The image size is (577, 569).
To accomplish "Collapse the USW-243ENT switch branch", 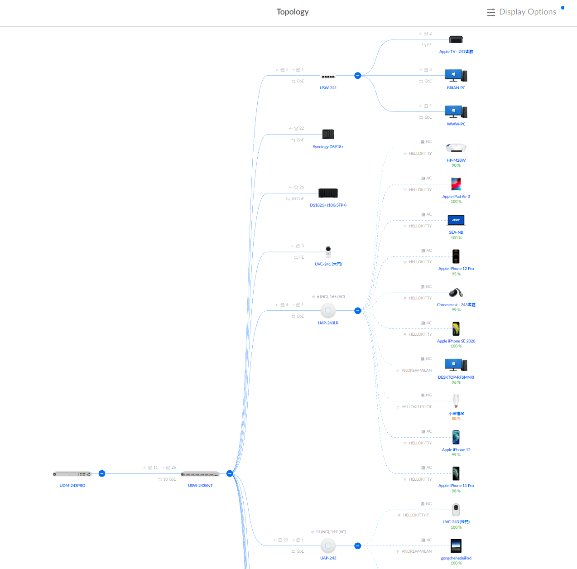I will coord(230,473).
